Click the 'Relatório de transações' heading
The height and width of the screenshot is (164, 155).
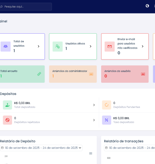124,141
